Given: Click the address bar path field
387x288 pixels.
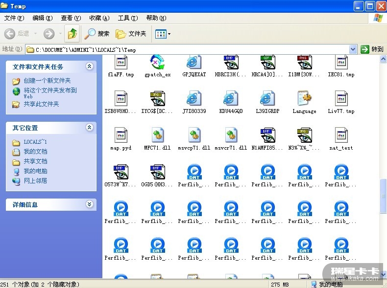Looking at the screenshot, I should (x=188, y=50).
